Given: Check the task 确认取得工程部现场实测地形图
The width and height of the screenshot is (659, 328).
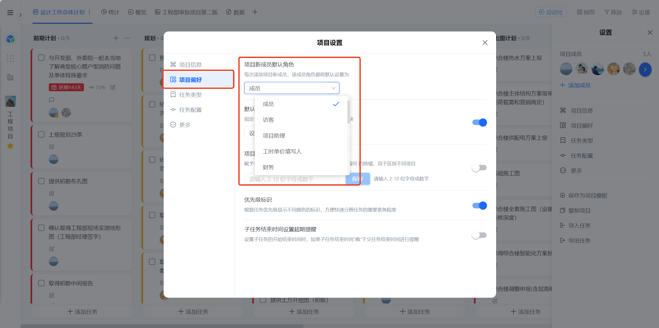Looking at the screenshot, I should pyautogui.click(x=41, y=228).
